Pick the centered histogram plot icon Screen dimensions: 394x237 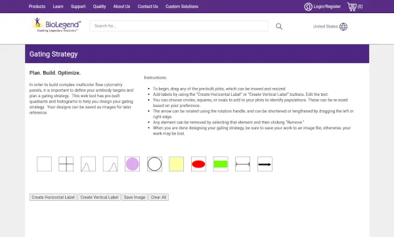click(x=88, y=164)
